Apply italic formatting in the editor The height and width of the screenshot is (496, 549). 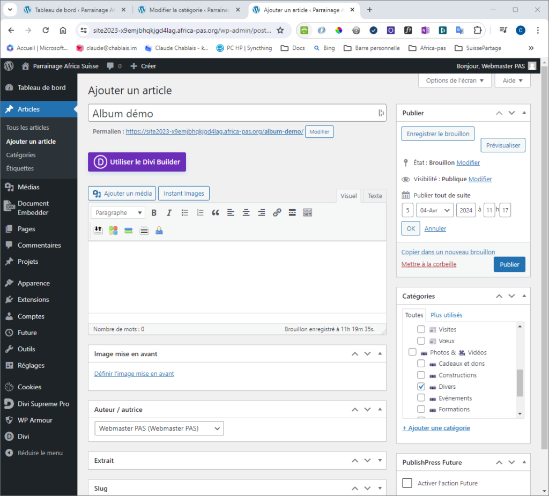(169, 213)
